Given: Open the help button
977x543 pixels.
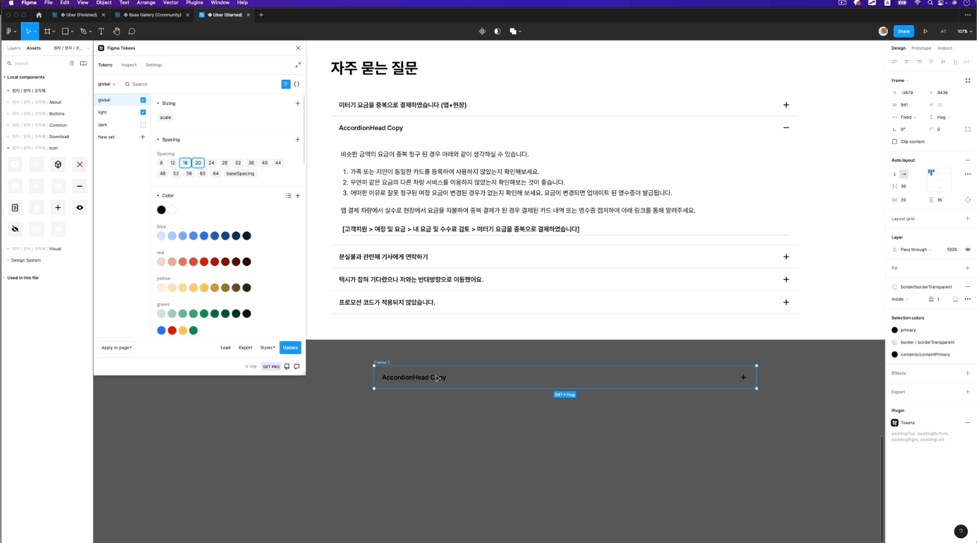Looking at the screenshot, I should (961, 531).
